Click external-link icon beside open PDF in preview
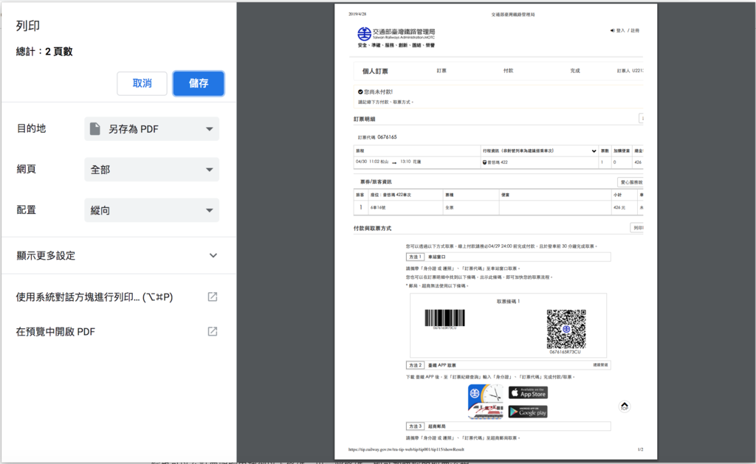The image size is (756, 464). [x=212, y=331]
